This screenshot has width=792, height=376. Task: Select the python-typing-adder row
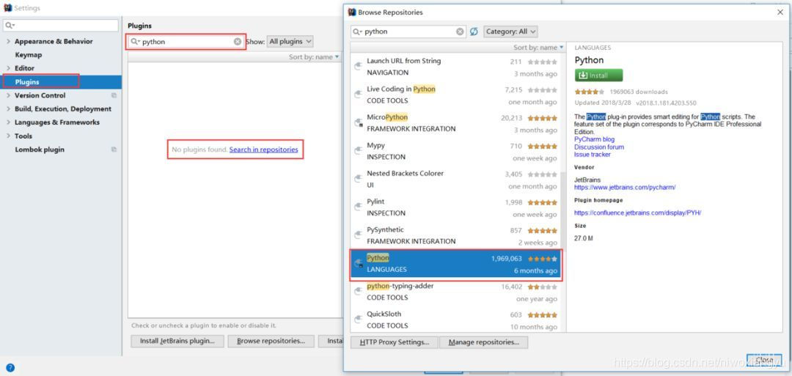455,292
